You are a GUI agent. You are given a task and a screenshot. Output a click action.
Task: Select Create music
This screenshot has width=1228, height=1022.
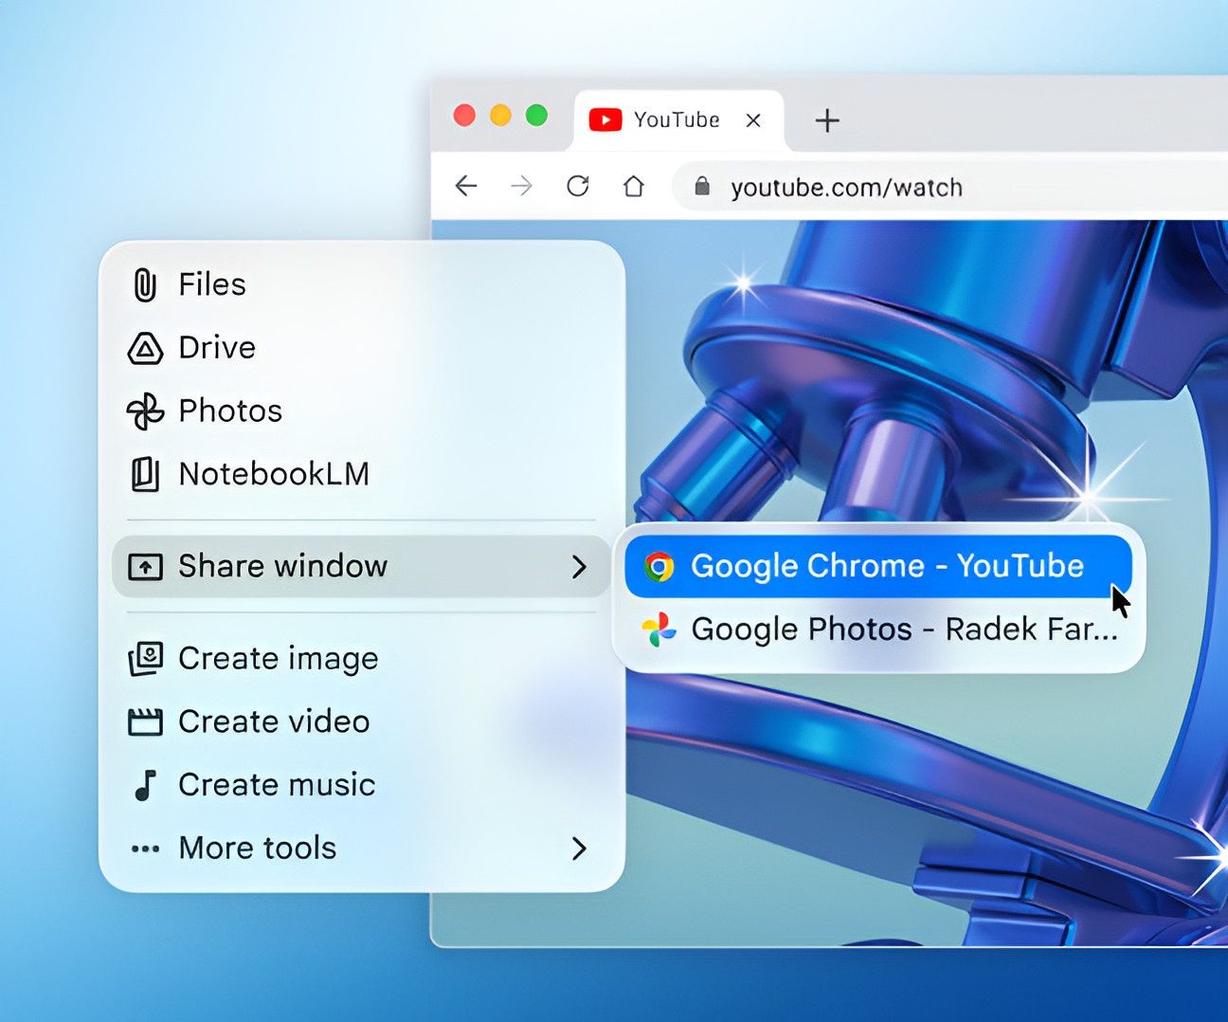pos(362,785)
